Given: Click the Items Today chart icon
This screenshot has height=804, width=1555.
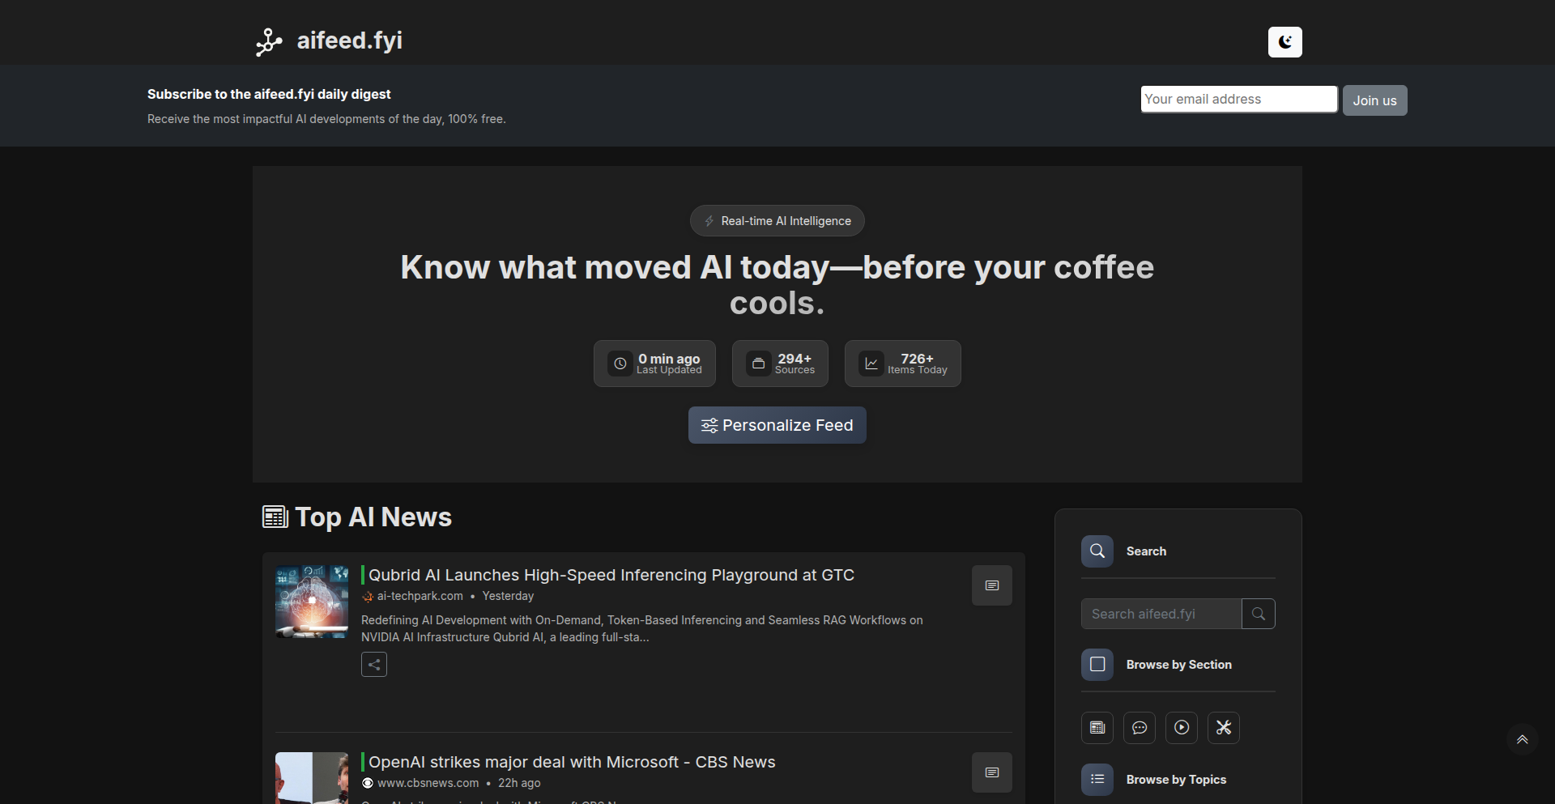Looking at the screenshot, I should coord(871,364).
